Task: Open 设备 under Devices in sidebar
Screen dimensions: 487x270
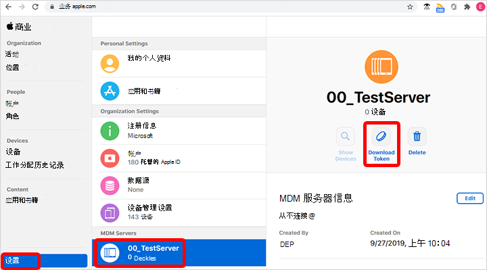Action: pyautogui.click(x=13, y=152)
